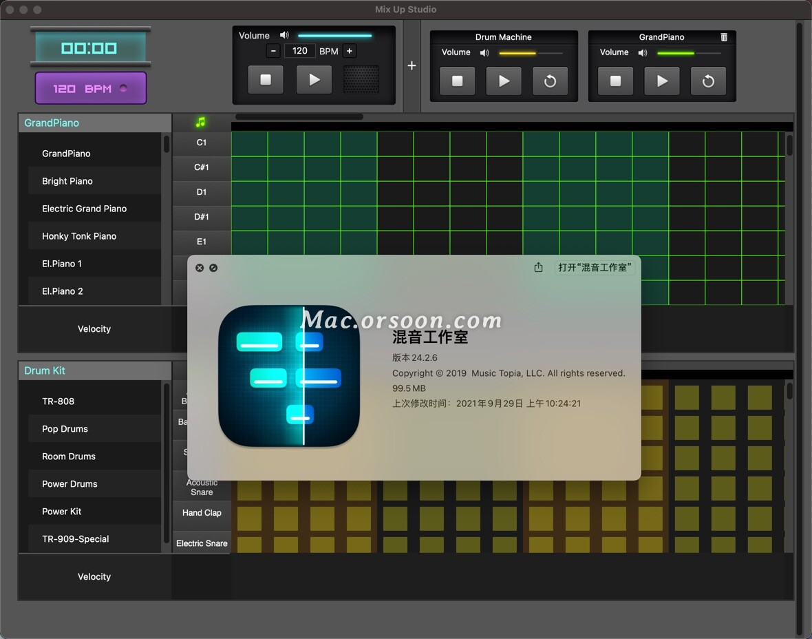Image resolution: width=812 pixels, height=639 pixels.
Task: Click the Mix Up Studio app icon thumbnail
Action: click(x=289, y=376)
